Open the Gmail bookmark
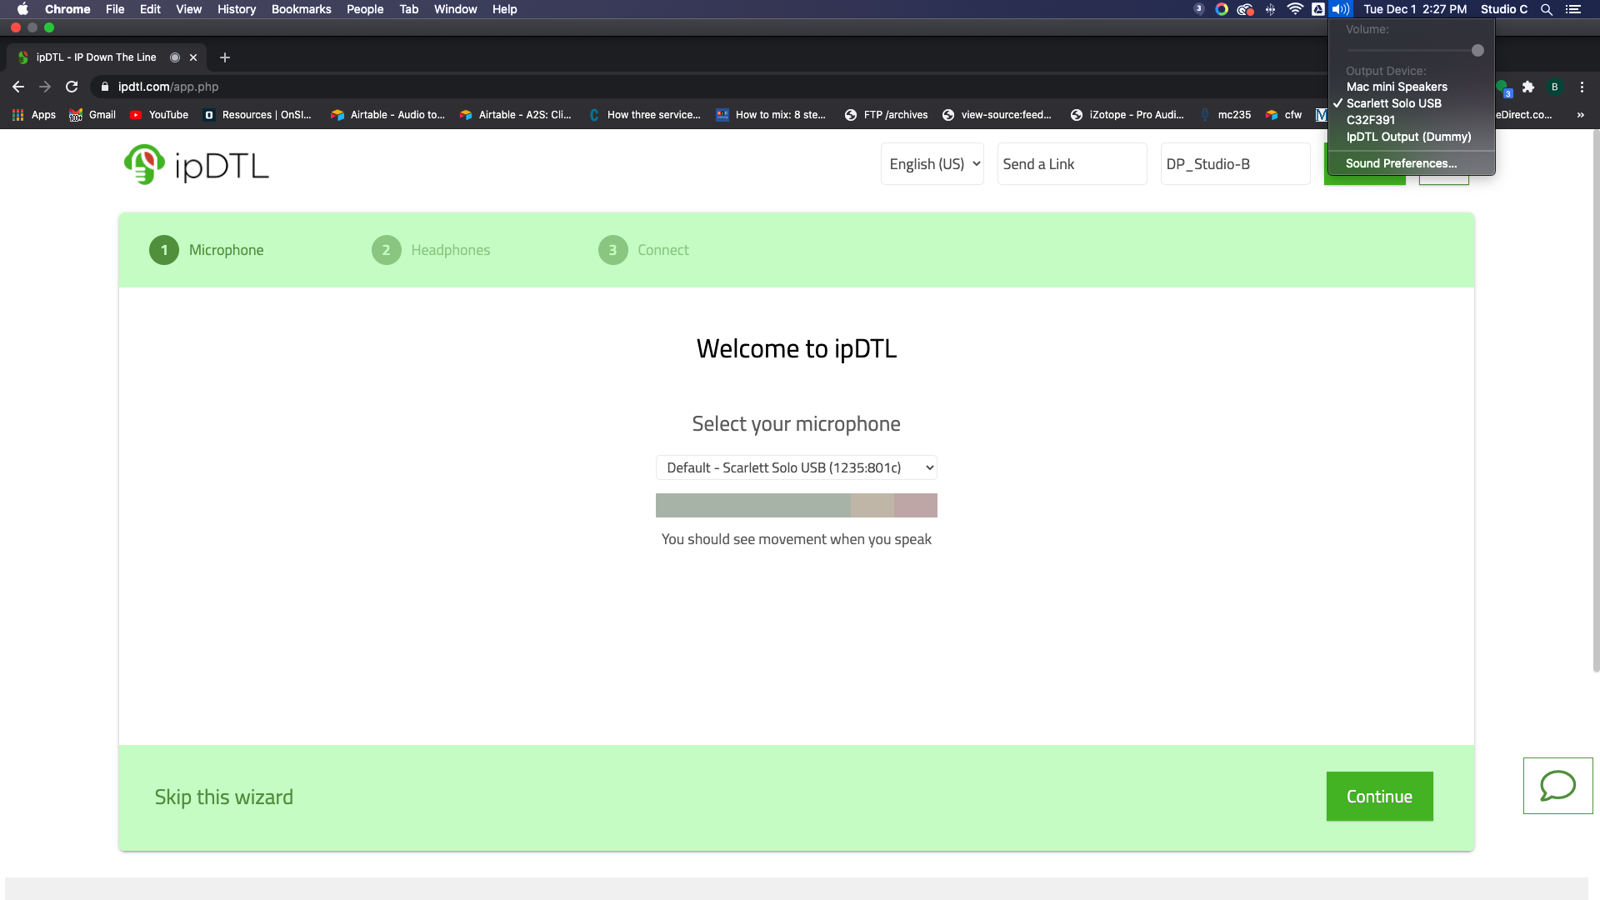The image size is (1600, 900). pyautogui.click(x=92, y=115)
